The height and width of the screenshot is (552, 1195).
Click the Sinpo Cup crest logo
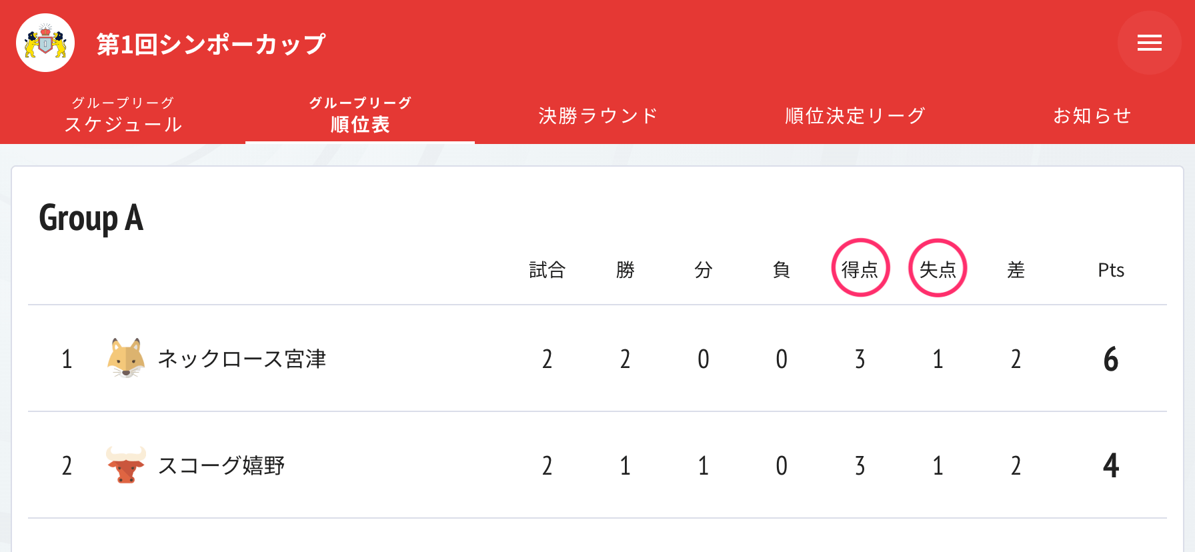pyautogui.click(x=45, y=43)
